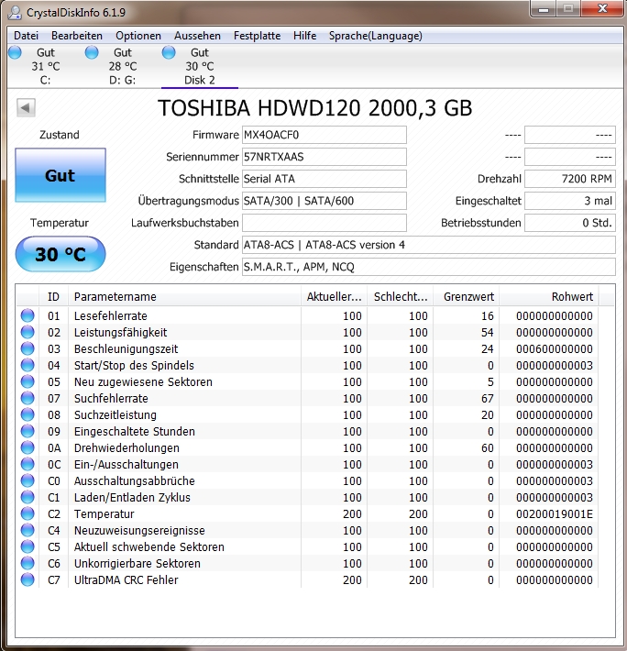Click status icon for C2 Temperatur
Viewport: 627px width, 651px height.
tap(27, 514)
